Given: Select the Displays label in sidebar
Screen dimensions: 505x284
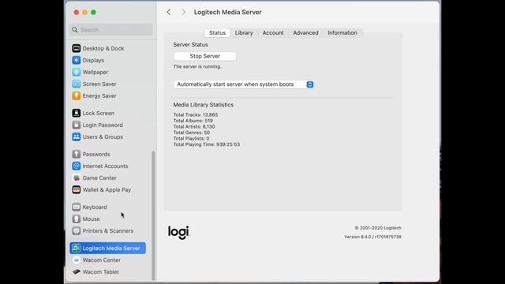Looking at the screenshot, I should click(93, 60).
